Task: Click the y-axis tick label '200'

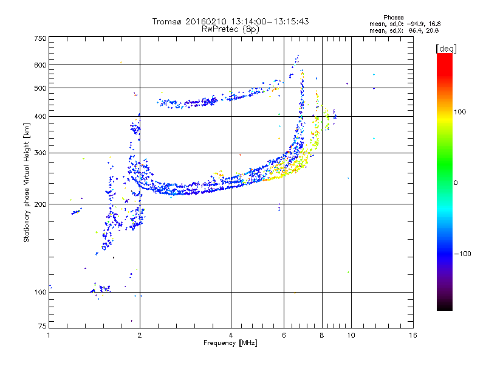Action: point(41,204)
